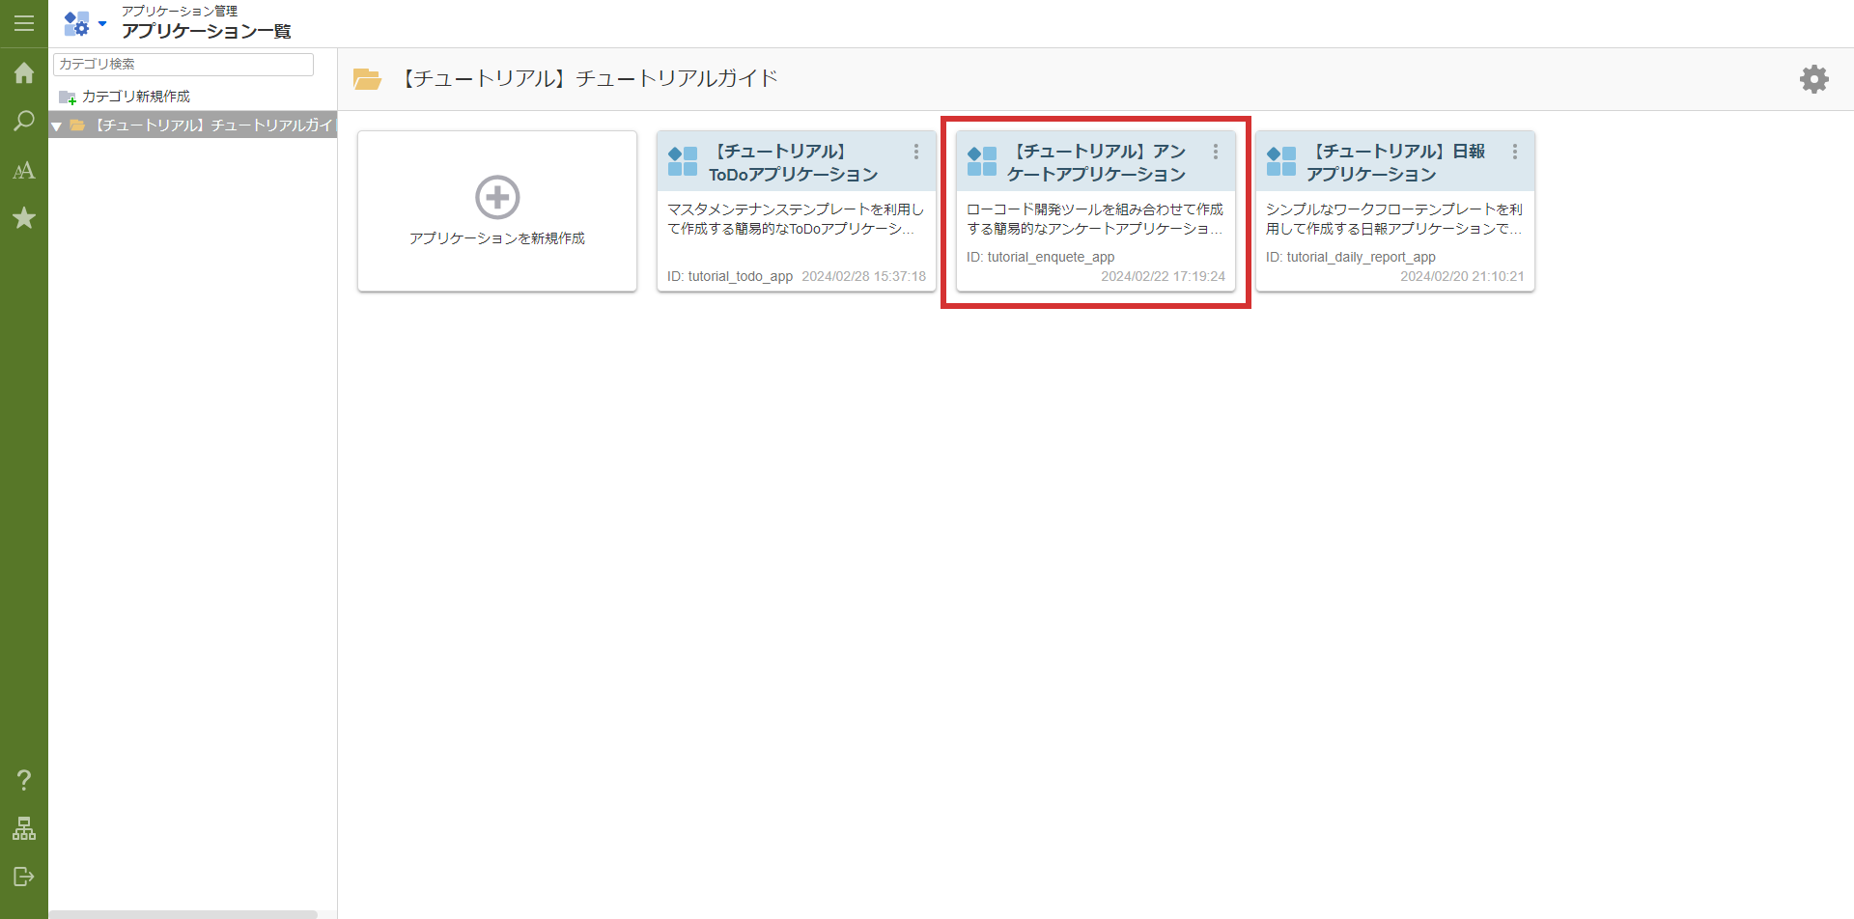Open the hamburger navigation menu
This screenshot has height=919, width=1854.
point(24,23)
